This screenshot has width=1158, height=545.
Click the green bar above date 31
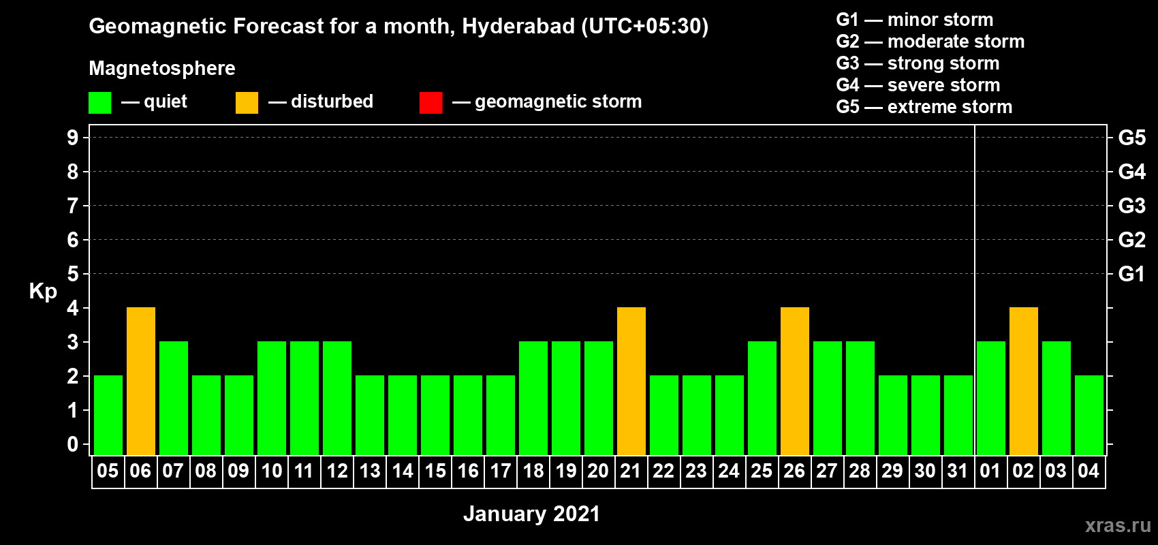pos(958,415)
